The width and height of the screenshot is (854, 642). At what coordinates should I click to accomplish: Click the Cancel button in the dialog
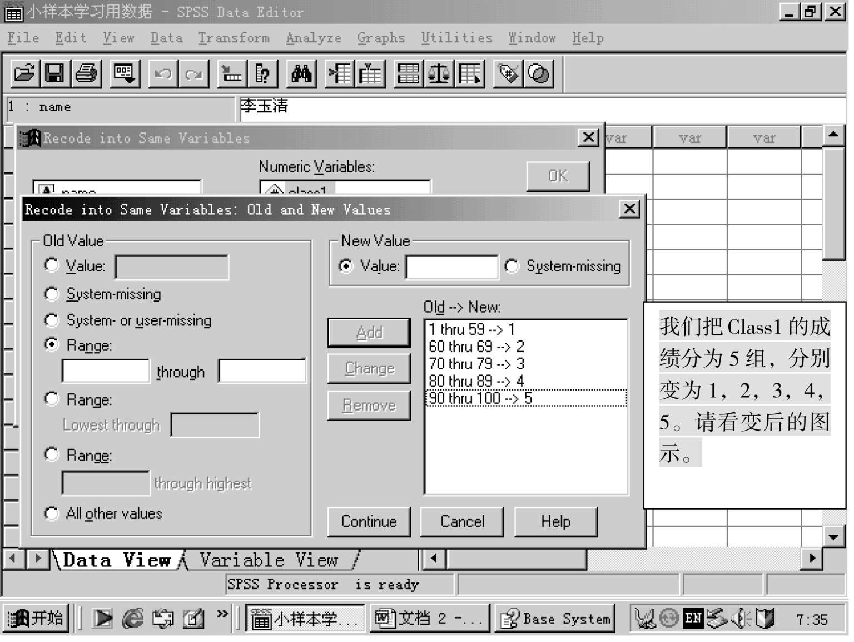click(x=462, y=522)
